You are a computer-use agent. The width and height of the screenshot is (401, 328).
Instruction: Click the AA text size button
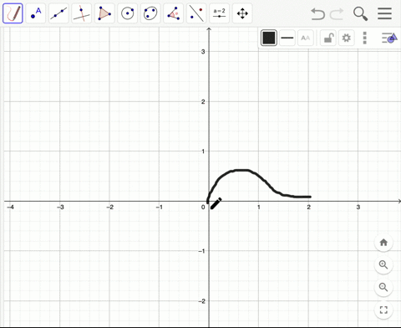pyautogui.click(x=306, y=38)
